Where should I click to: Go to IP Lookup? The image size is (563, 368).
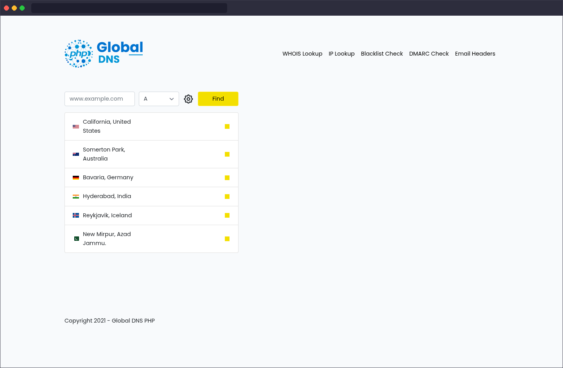[x=341, y=54]
